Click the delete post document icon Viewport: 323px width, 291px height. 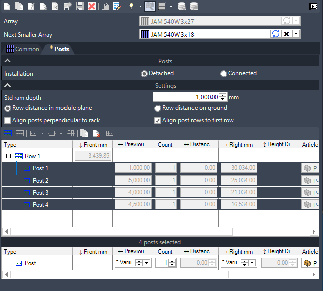click(96, 133)
